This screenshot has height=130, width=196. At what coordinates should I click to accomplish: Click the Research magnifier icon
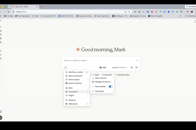[x=67, y=100]
